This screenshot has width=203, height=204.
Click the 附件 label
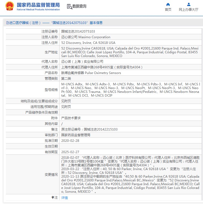coord(54,118)
